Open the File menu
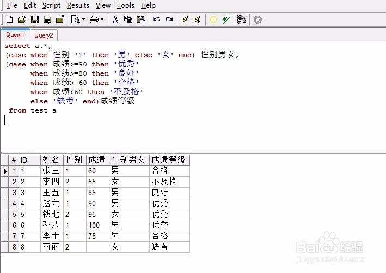The width and height of the screenshot is (386, 273). point(12,5)
